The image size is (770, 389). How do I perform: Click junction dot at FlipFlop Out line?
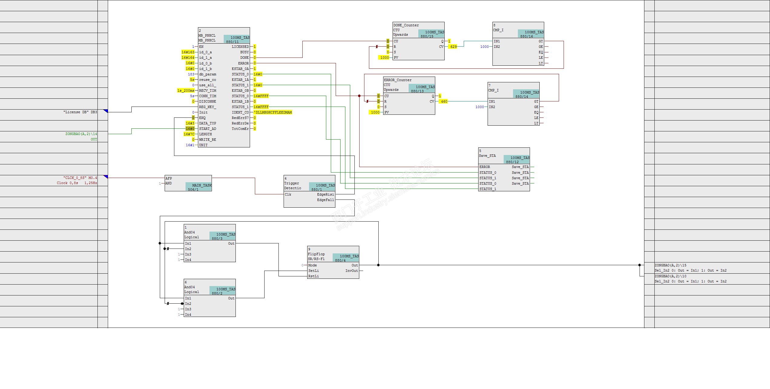coord(378,265)
